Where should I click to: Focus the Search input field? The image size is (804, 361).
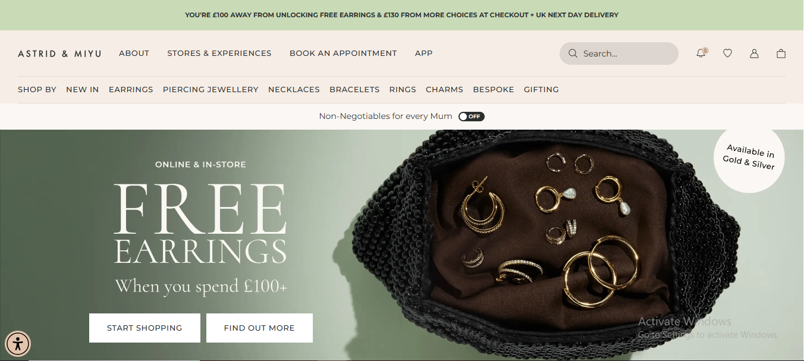point(619,54)
